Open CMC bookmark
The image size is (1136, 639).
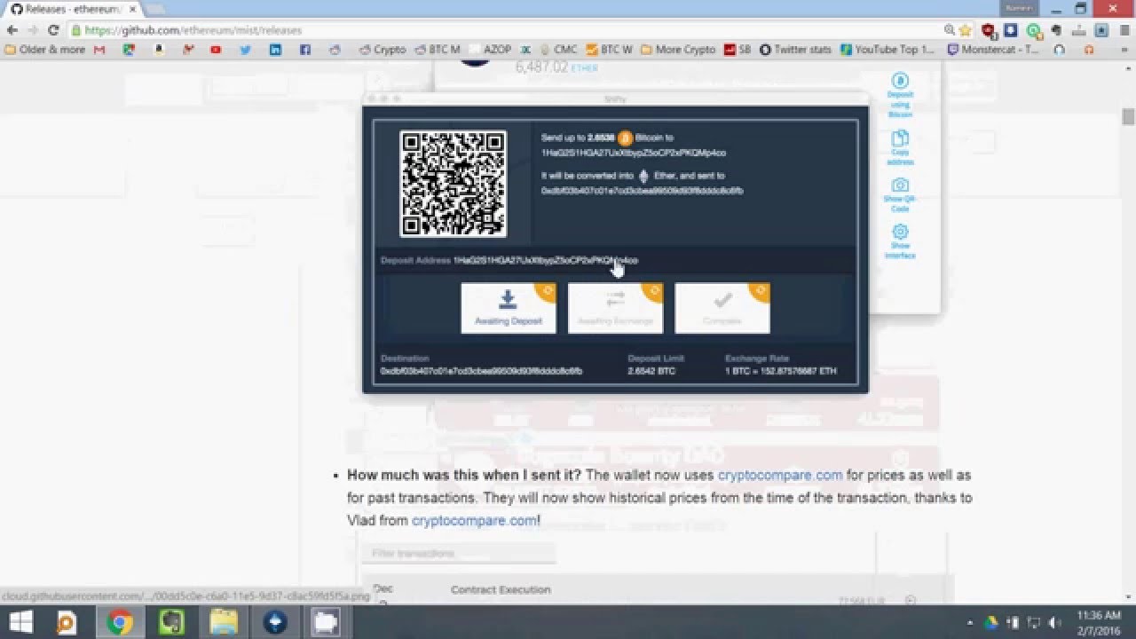coord(557,50)
